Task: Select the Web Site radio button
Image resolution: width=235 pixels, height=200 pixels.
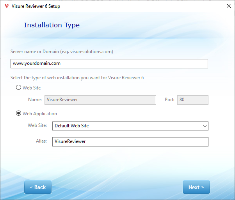Action: (x=19, y=87)
